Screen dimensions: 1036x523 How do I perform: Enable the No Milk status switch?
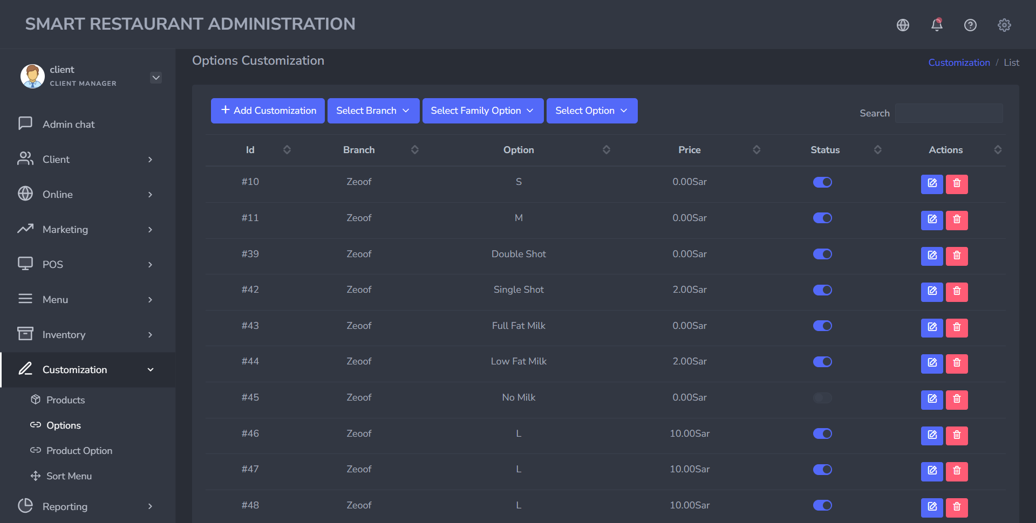[822, 398]
